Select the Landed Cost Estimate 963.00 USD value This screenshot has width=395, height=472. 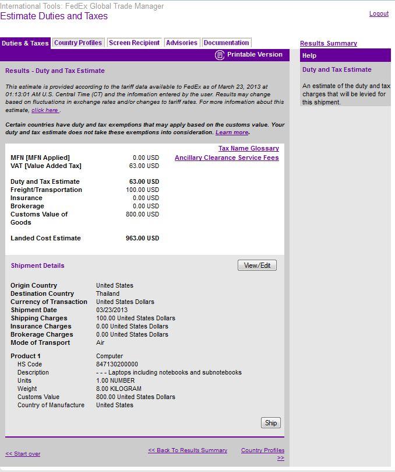click(142, 238)
